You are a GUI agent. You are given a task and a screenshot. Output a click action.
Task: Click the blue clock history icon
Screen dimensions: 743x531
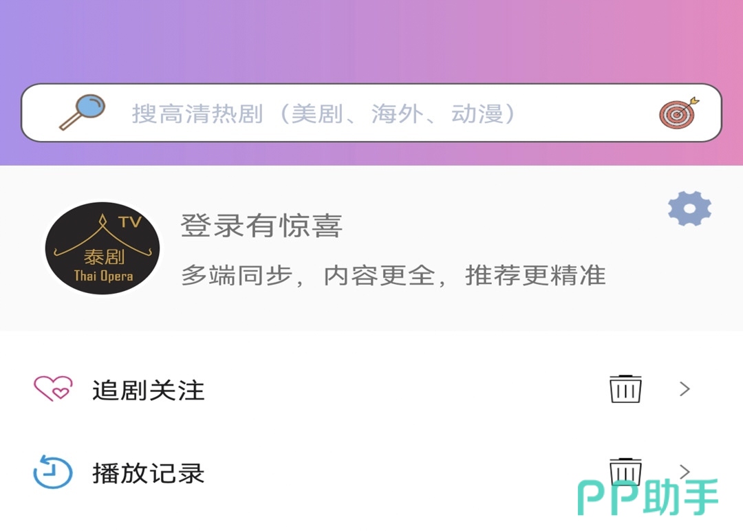pos(52,472)
